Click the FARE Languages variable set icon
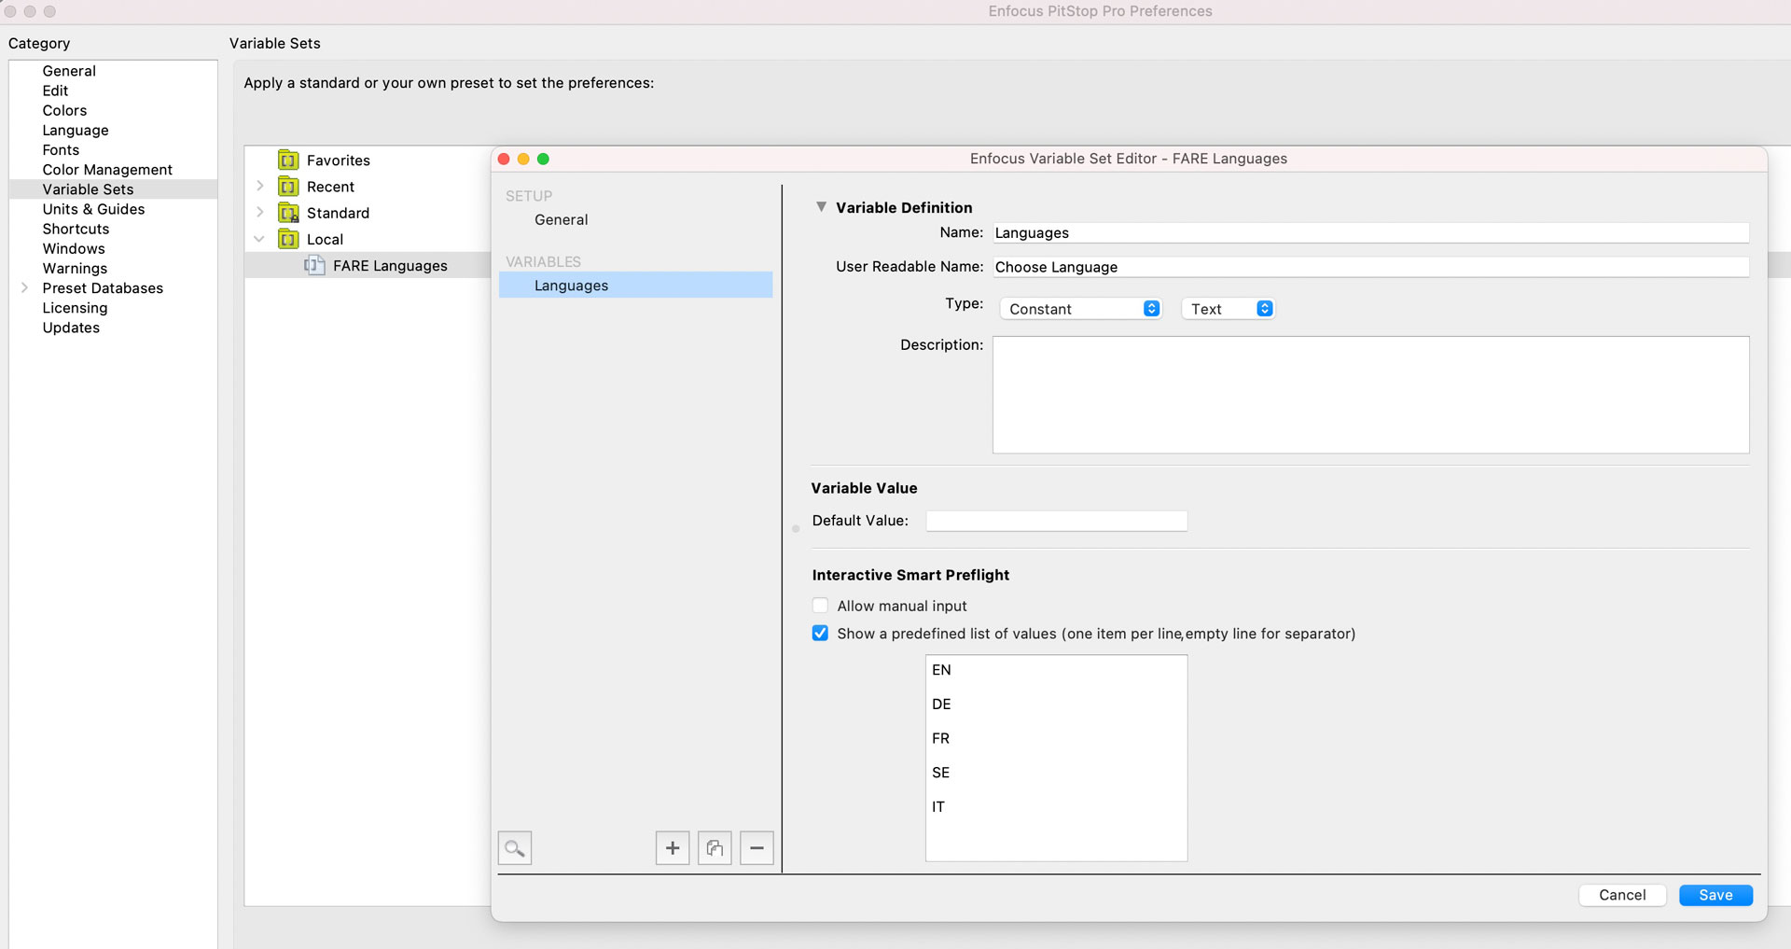The width and height of the screenshot is (1791, 949). 314,266
